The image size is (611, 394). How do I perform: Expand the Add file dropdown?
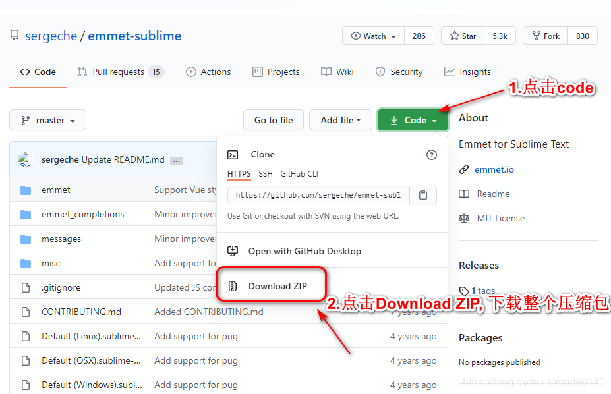tap(341, 121)
